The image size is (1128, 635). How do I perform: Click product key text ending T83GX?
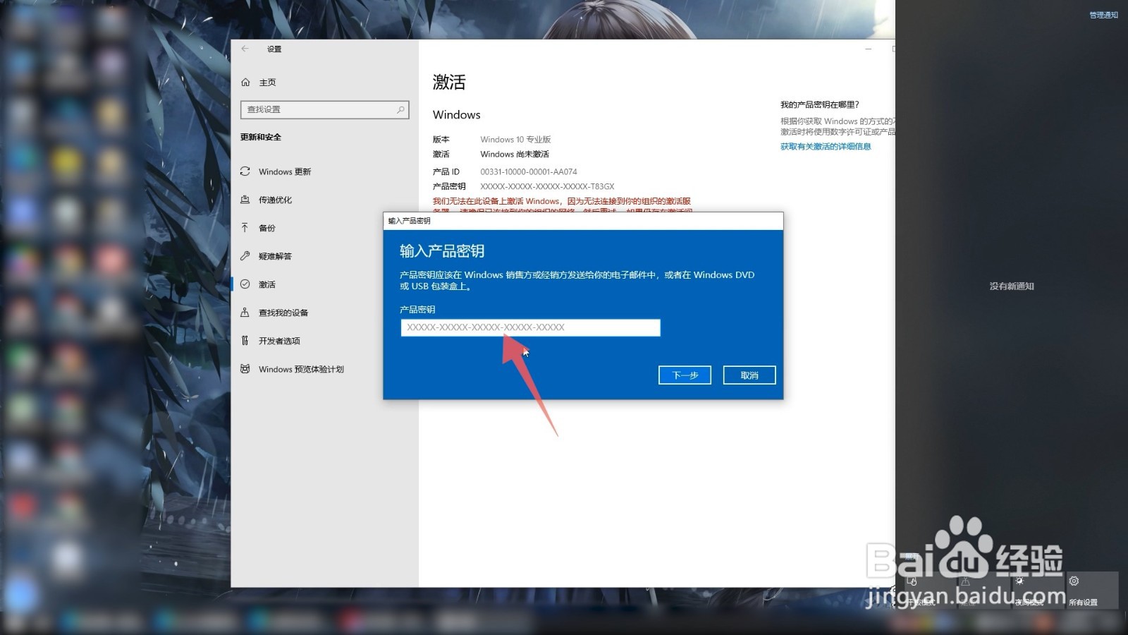pos(547,186)
